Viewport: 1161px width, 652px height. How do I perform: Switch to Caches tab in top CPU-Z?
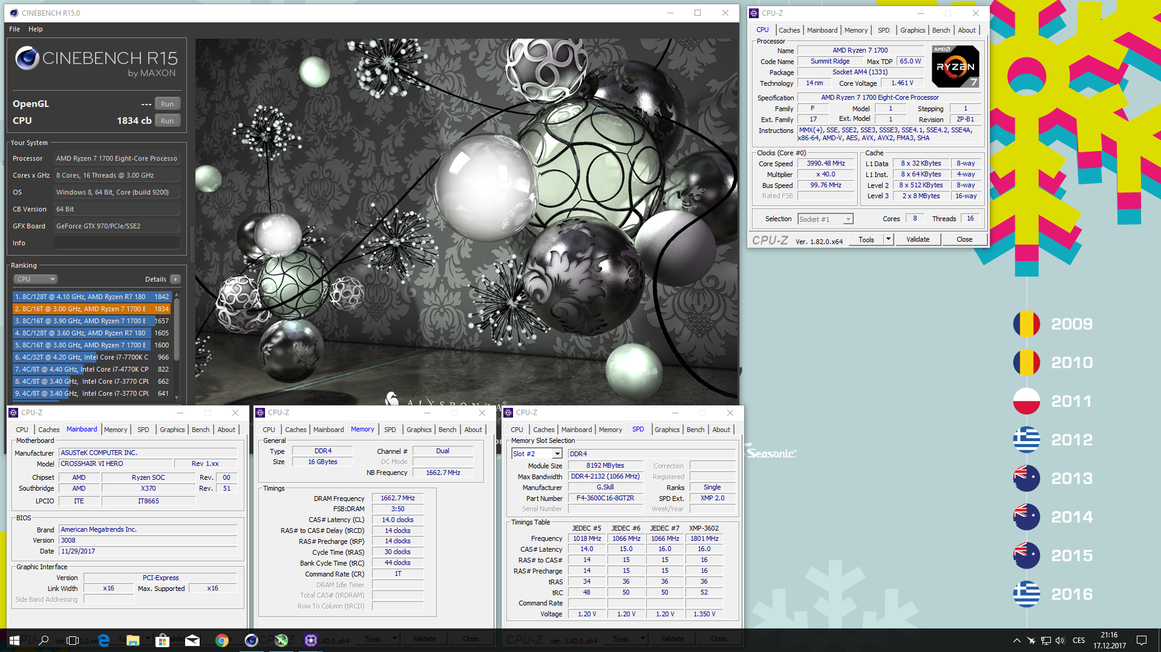pyautogui.click(x=789, y=30)
